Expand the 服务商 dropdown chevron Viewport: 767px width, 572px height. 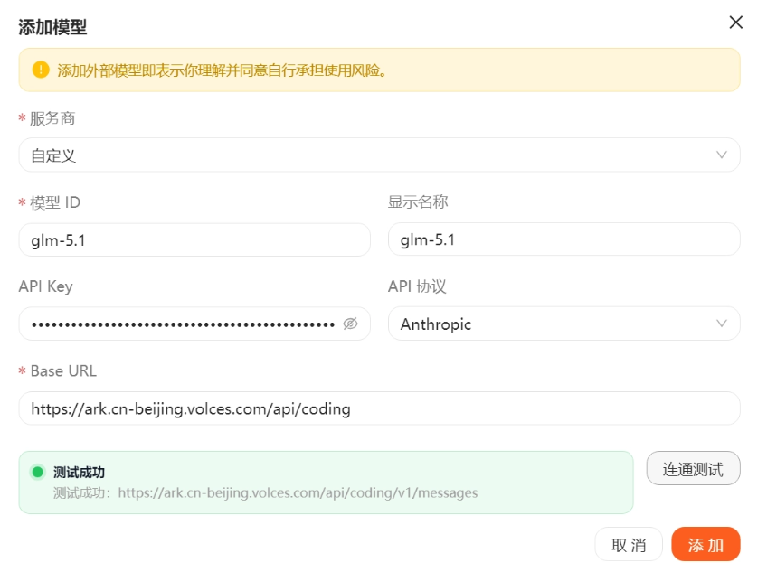point(722,155)
